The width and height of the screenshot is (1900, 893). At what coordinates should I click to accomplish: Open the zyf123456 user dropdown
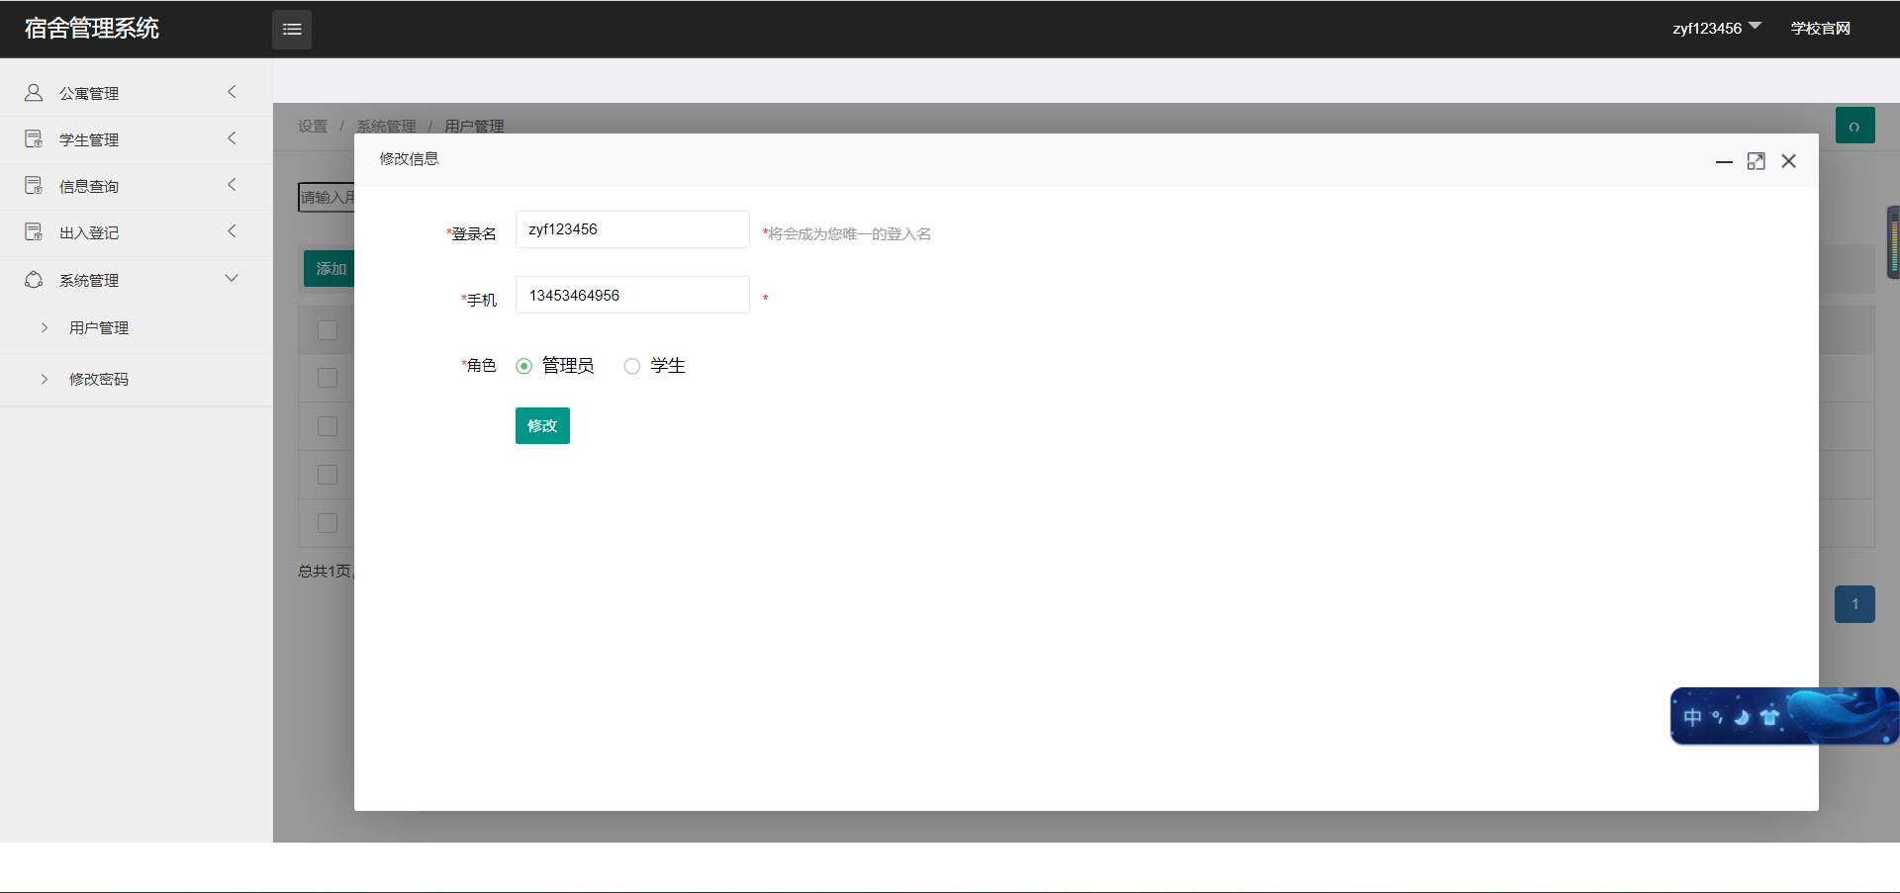[1717, 28]
